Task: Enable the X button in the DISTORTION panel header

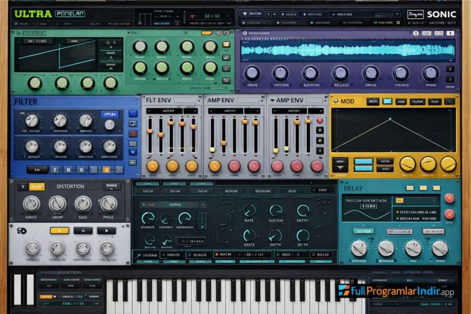Action: coord(23,187)
